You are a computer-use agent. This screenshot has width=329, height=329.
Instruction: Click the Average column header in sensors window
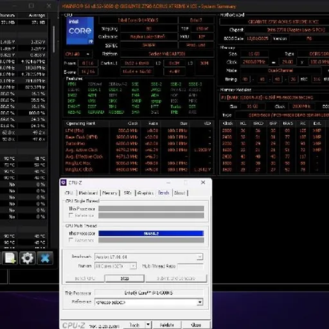(37, 15)
